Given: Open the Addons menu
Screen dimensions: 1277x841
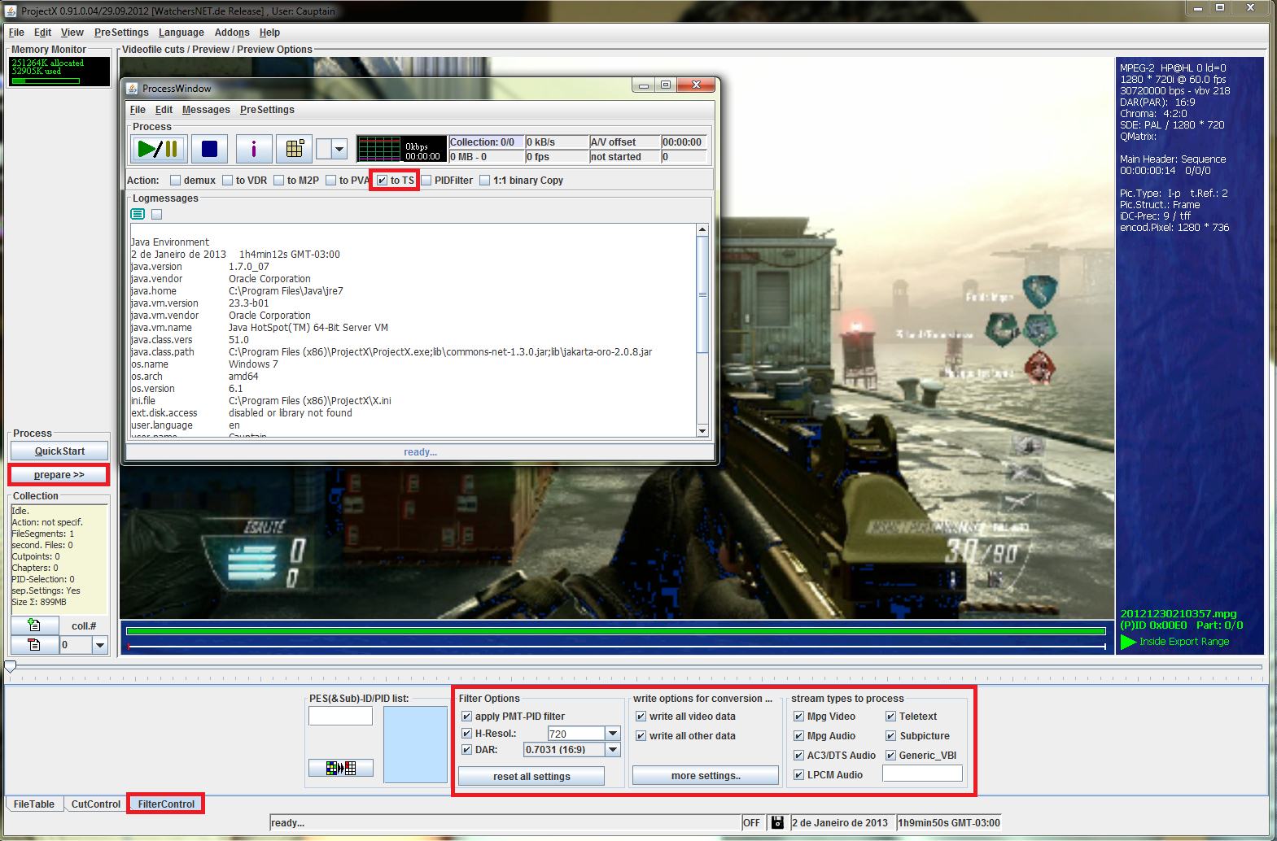Looking at the screenshot, I should 232,33.
